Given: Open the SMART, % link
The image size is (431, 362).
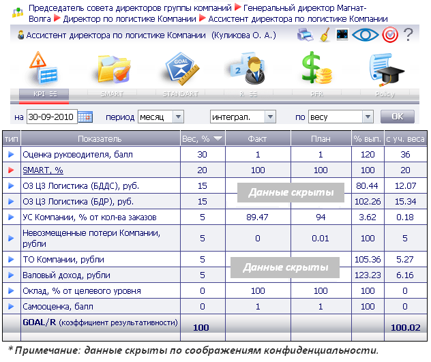Looking at the screenshot, I should coord(43,170).
